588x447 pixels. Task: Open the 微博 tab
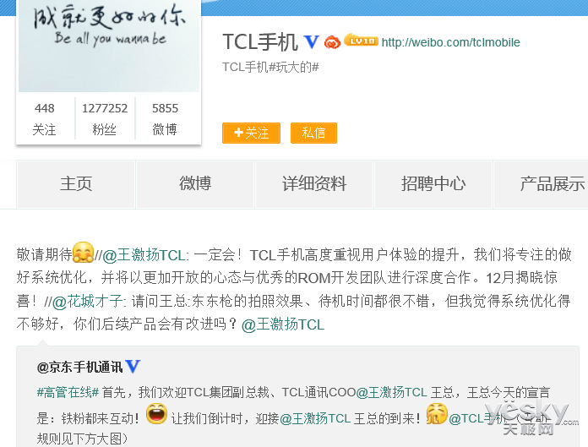(x=195, y=184)
